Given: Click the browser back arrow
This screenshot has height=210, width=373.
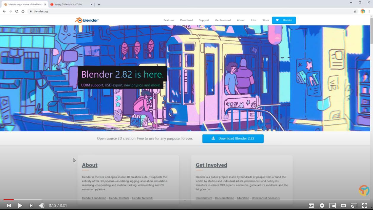Looking at the screenshot, I should coord(4,11).
